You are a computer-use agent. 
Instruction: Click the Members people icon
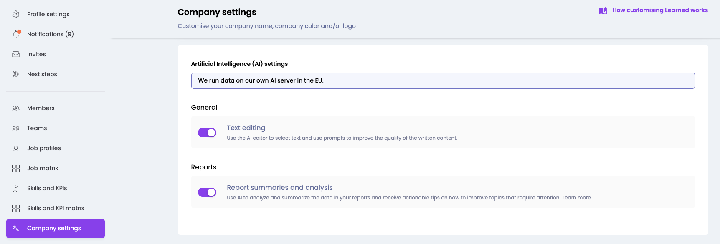coord(16,108)
